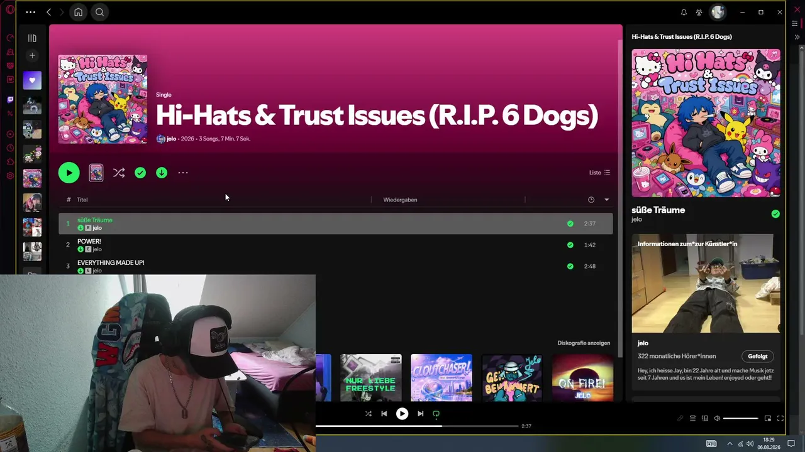Select the track "POWER!"
This screenshot has width=805, height=452.
click(x=336, y=245)
